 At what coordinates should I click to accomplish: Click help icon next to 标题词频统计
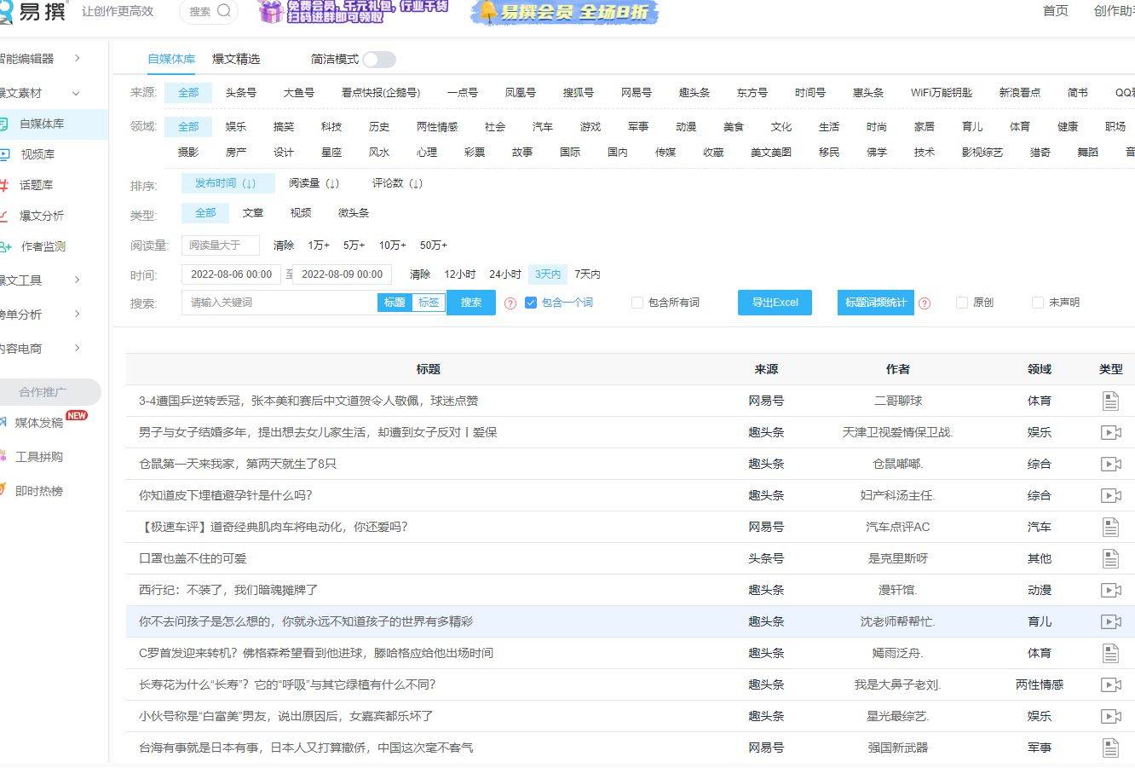pyautogui.click(x=925, y=303)
